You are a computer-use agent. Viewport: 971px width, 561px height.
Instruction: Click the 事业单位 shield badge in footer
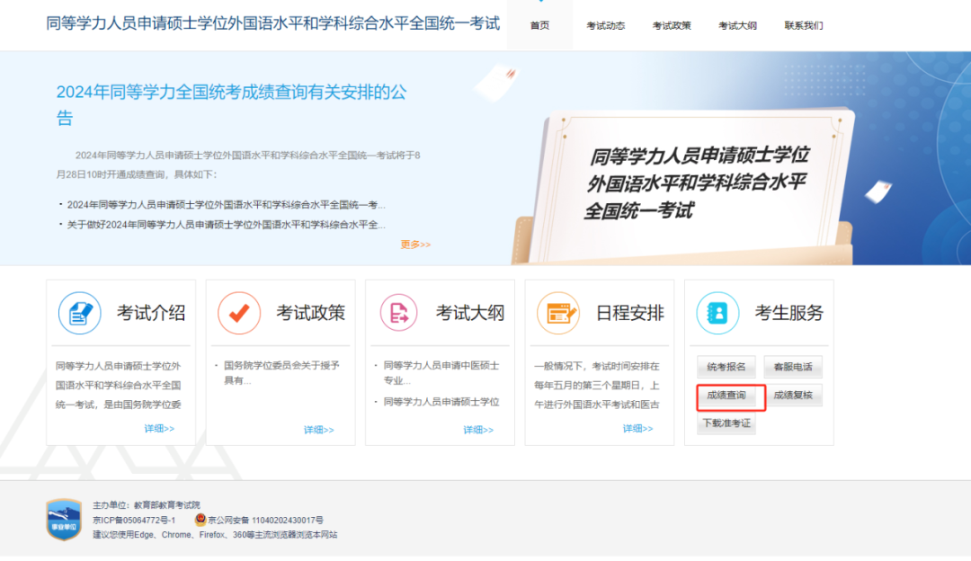coord(64,521)
